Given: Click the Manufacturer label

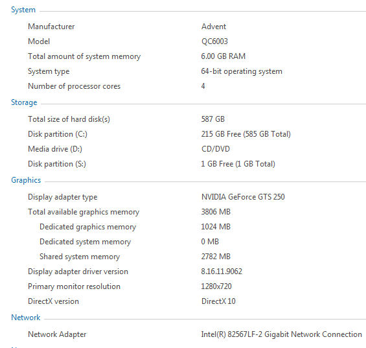Looking at the screenshot, I should tap(51, 27).
